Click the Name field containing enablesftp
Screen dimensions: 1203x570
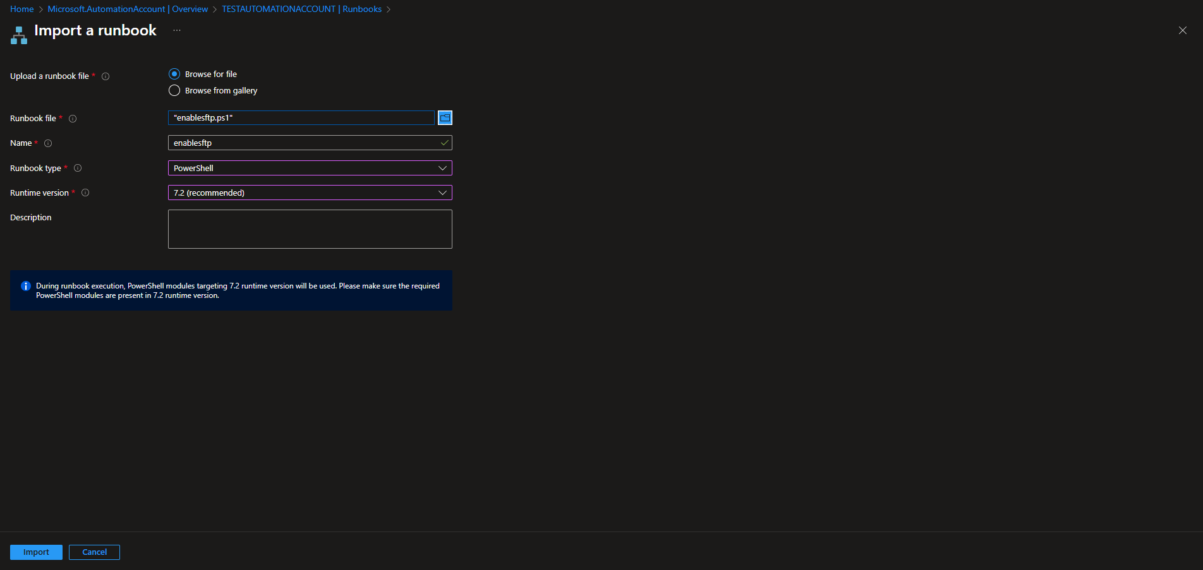[310, 143]
